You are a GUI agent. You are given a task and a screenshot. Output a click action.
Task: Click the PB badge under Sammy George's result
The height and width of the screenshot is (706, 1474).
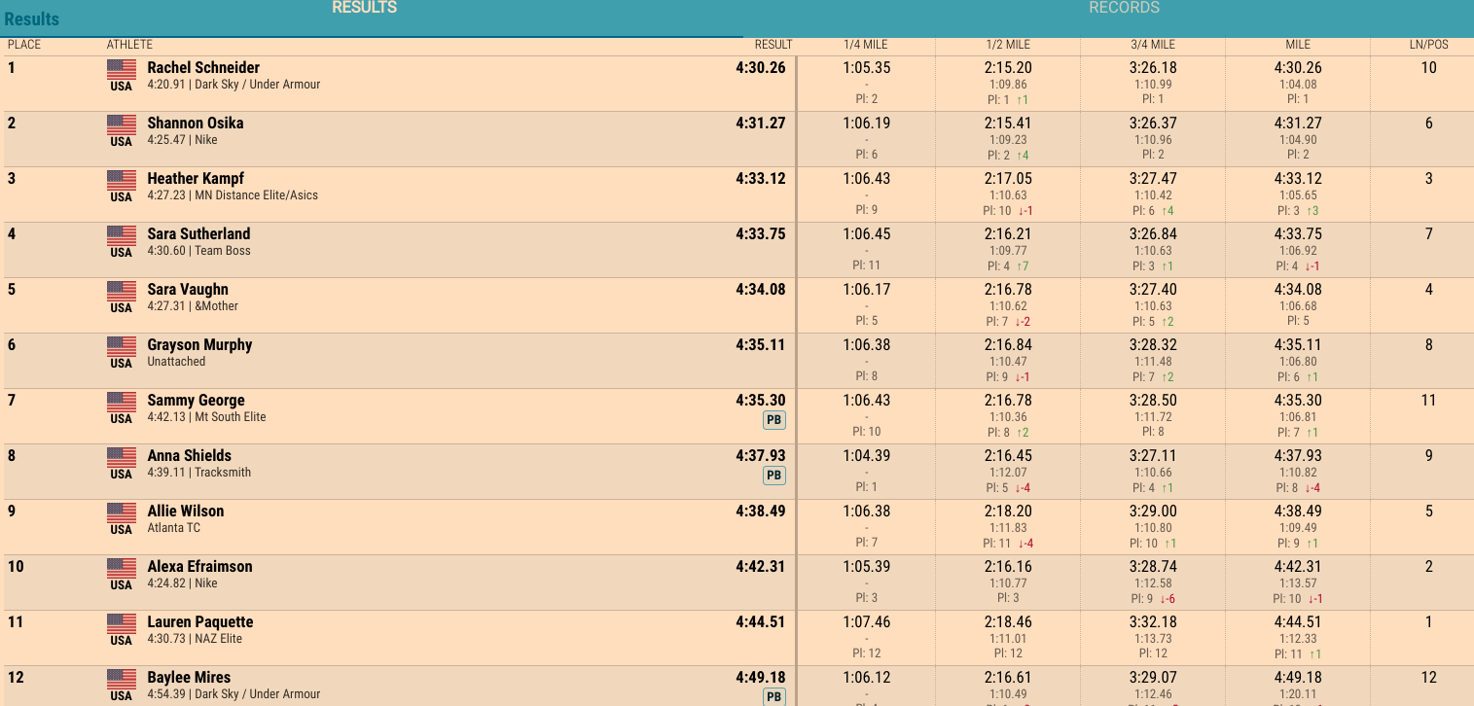773,420
